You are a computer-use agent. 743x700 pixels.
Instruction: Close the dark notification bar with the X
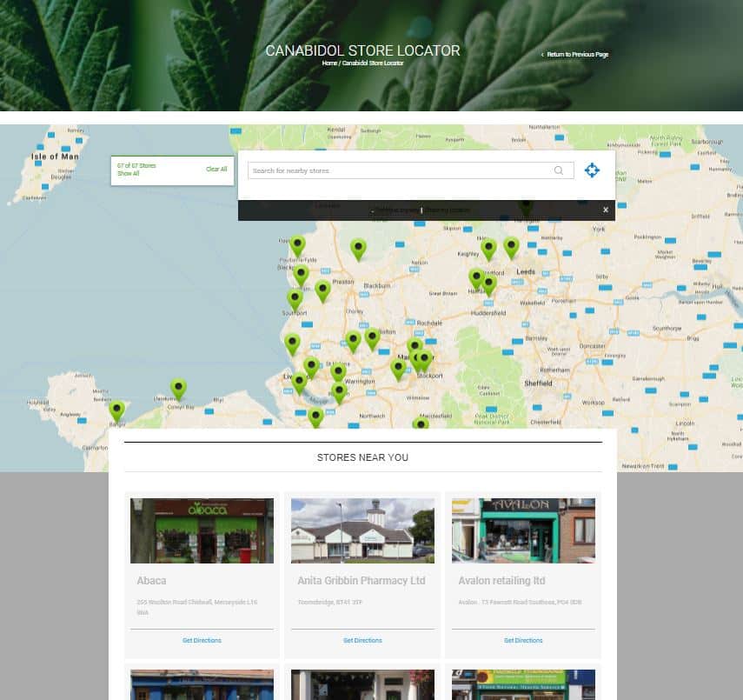pyautogui.click(x=605, y=210)
